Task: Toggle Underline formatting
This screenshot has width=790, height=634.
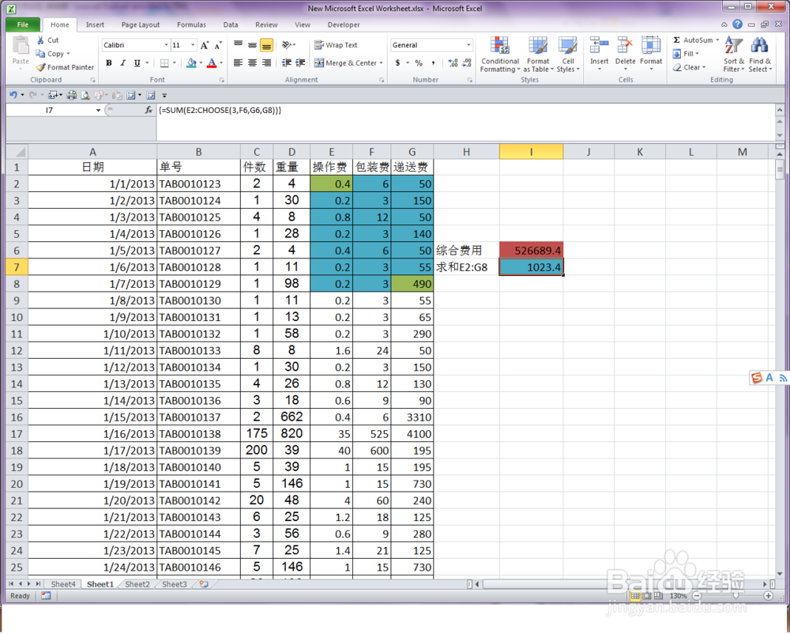Action: (137, 63)
